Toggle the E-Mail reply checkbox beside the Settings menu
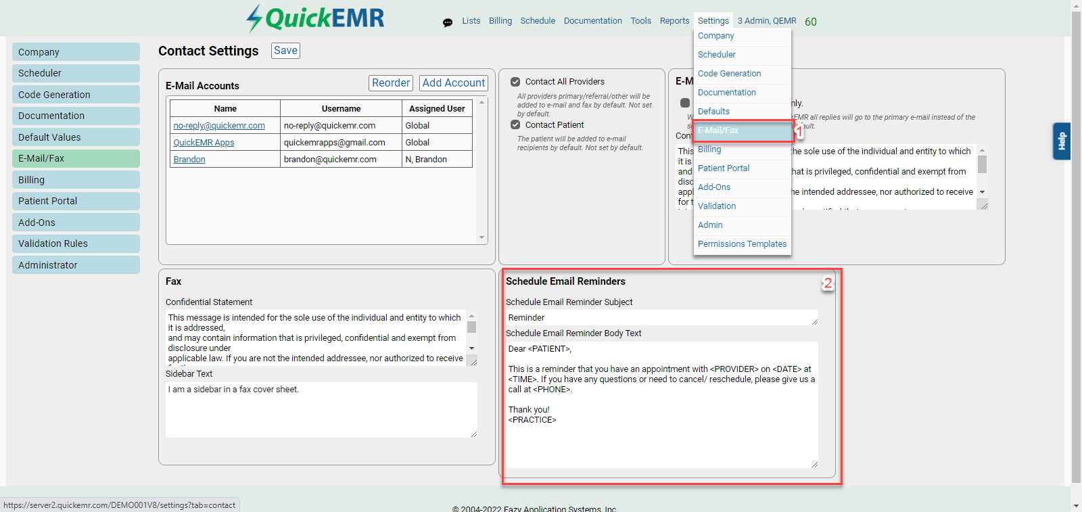Image resolution: width=1082 pixels, height=512 pixels. pos(685,103)
